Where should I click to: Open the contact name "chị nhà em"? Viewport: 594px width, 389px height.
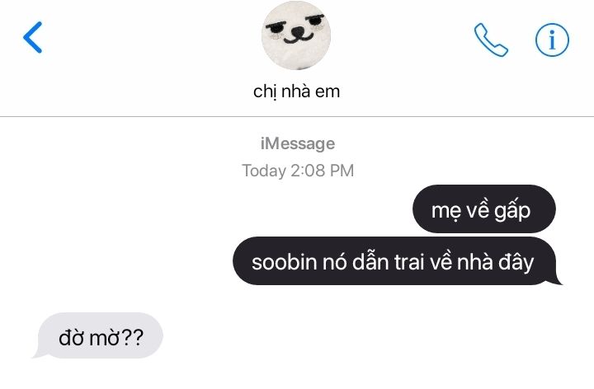point(296,91)
